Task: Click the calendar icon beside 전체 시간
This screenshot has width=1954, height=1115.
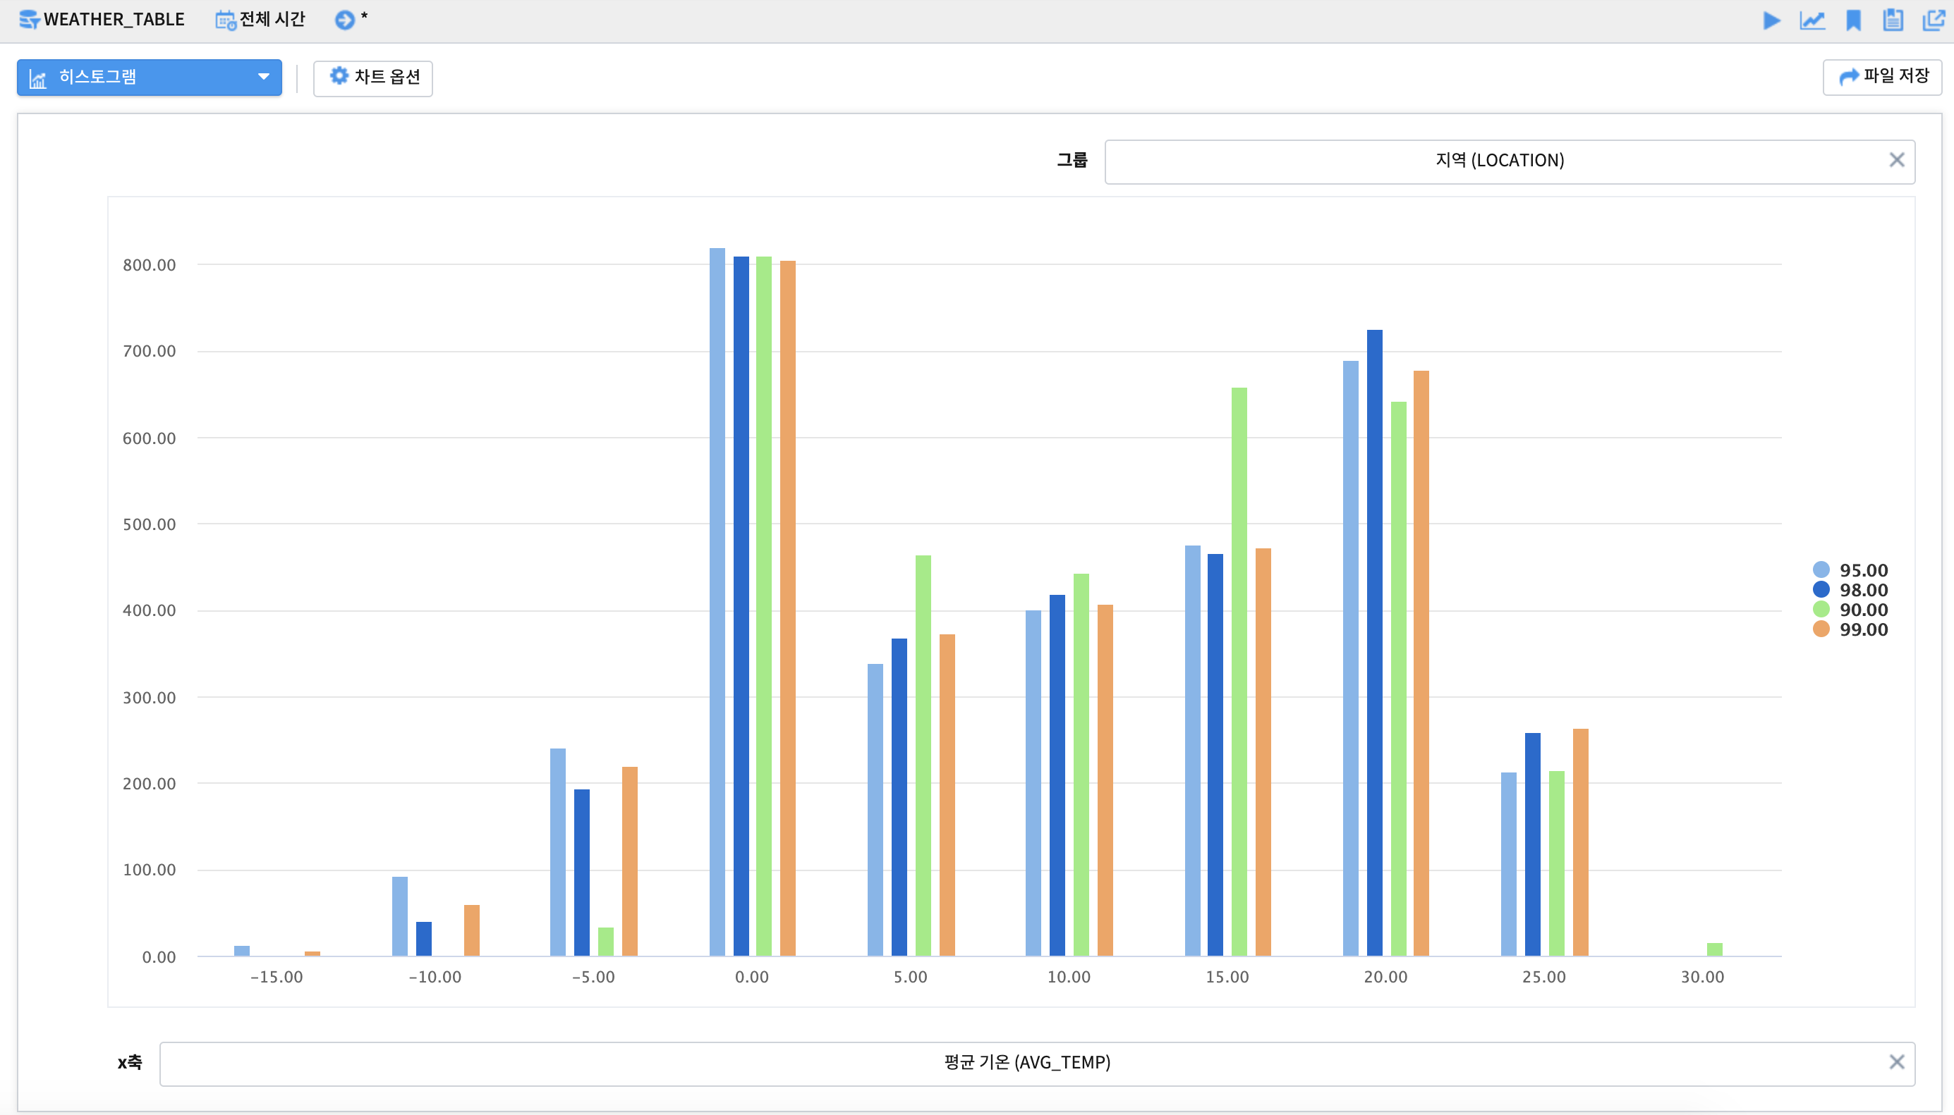Action: 225,20
